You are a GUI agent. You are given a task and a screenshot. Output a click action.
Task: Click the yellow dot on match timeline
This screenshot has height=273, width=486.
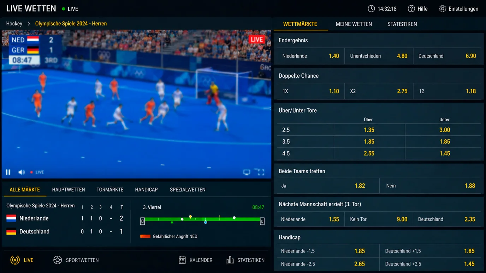(x=190, y=217)
